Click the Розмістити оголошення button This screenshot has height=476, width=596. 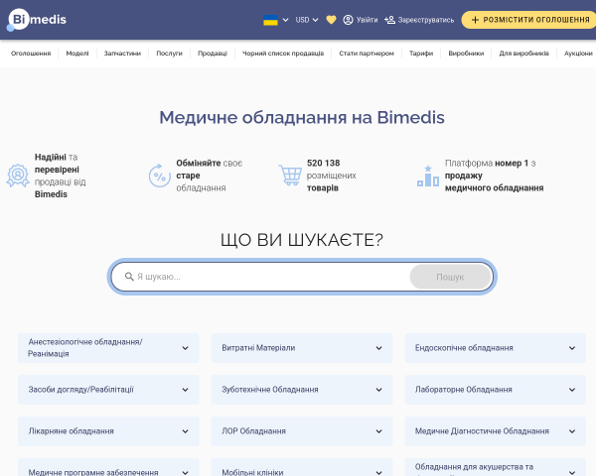[x=529, y=20]
